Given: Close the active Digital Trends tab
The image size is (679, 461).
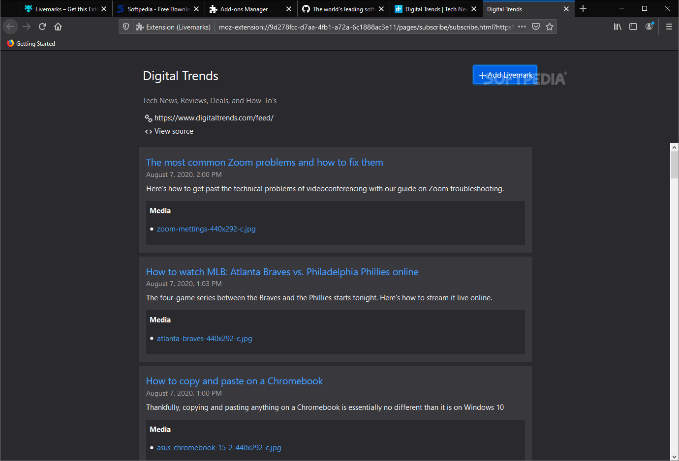Looking at the screenshot, I should coord(566,9).
